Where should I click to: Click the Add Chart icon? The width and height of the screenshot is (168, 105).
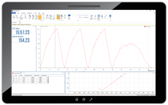tap(50, 16)
